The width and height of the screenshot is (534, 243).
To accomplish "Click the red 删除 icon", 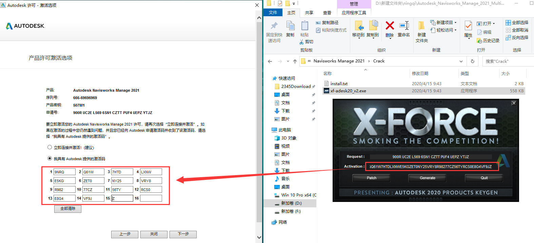I will point(390,26).
